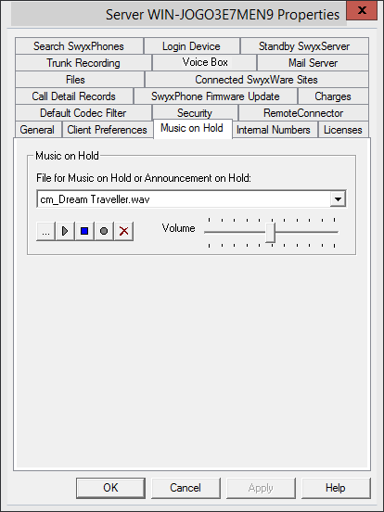The height and width of the screenshot is (512, 384).
Task: Open the Security tab
Action: point(195,113)
